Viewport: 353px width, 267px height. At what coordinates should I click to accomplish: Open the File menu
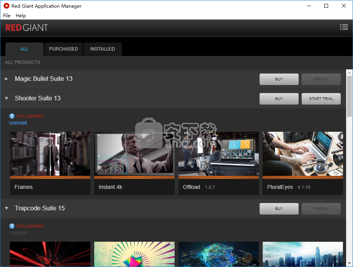(x=7, y=16)
